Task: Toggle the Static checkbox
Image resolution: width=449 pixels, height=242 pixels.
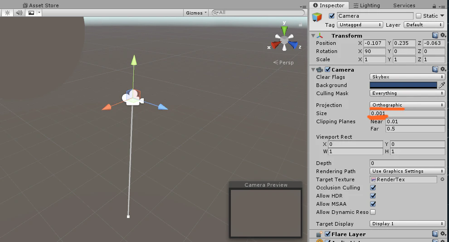Action: [419, 16]
